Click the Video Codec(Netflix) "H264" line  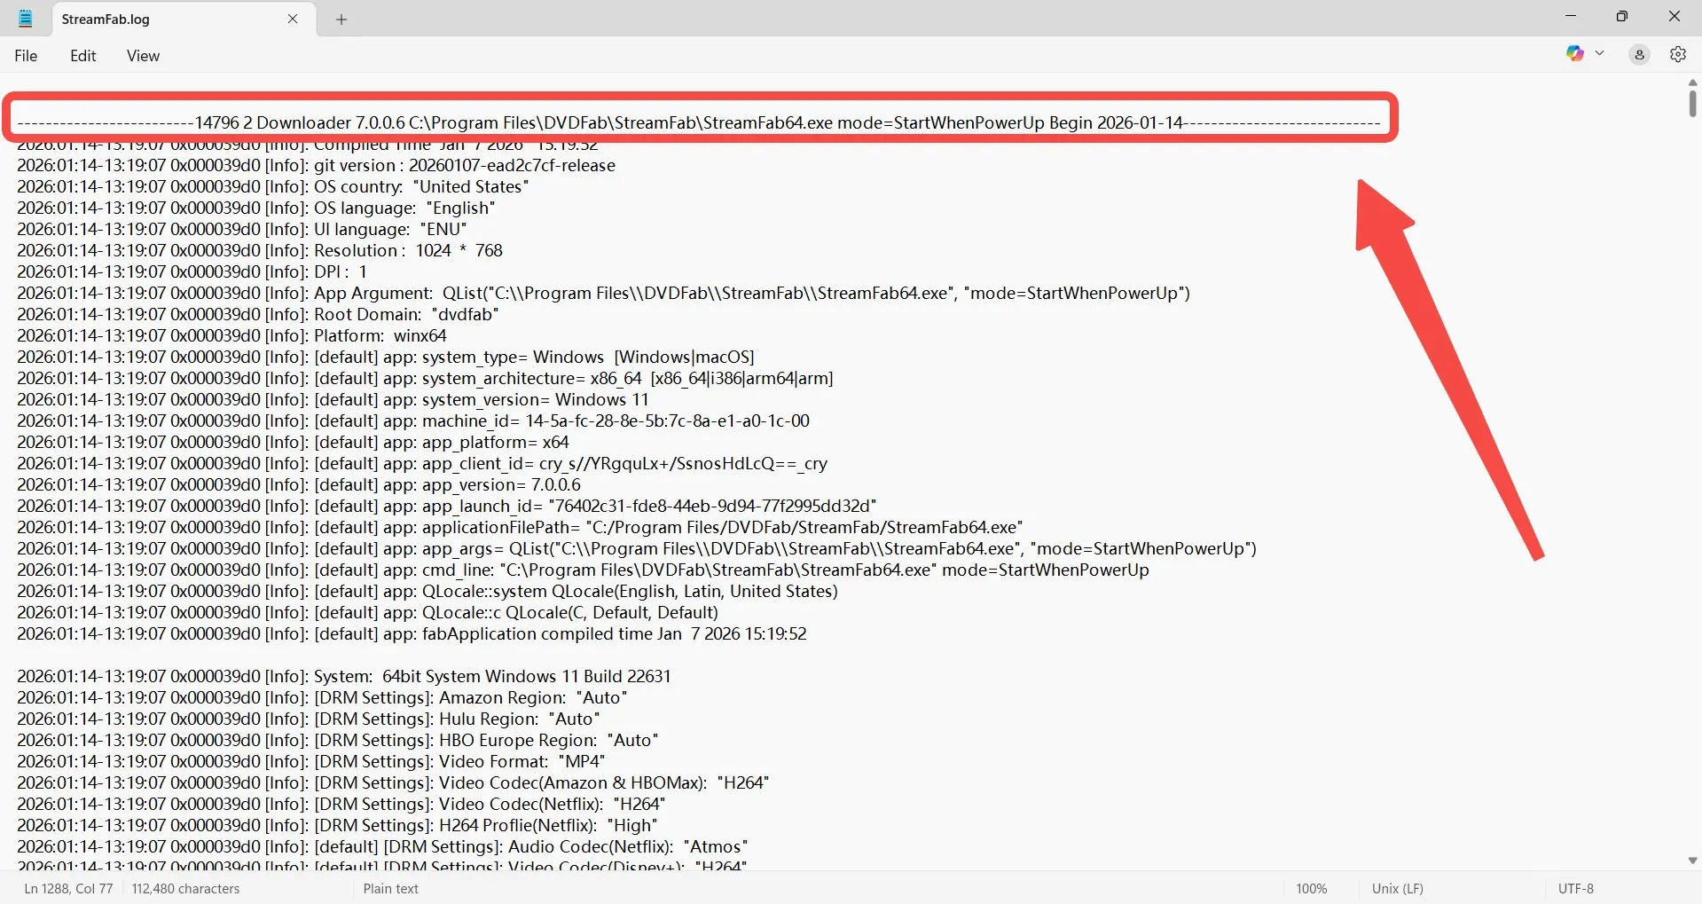[341, 805]
